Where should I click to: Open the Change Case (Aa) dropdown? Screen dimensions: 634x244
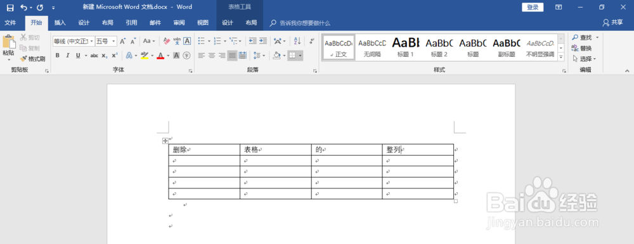coord(149,41)
